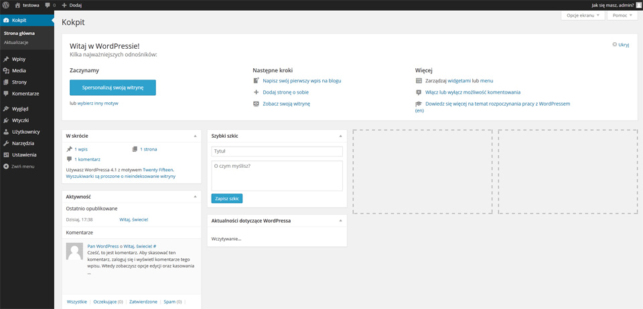Viewport: 643px width, 309px height.
Task: Open Ustawienia settings icon in sidebar
Action: click(6, 155)
